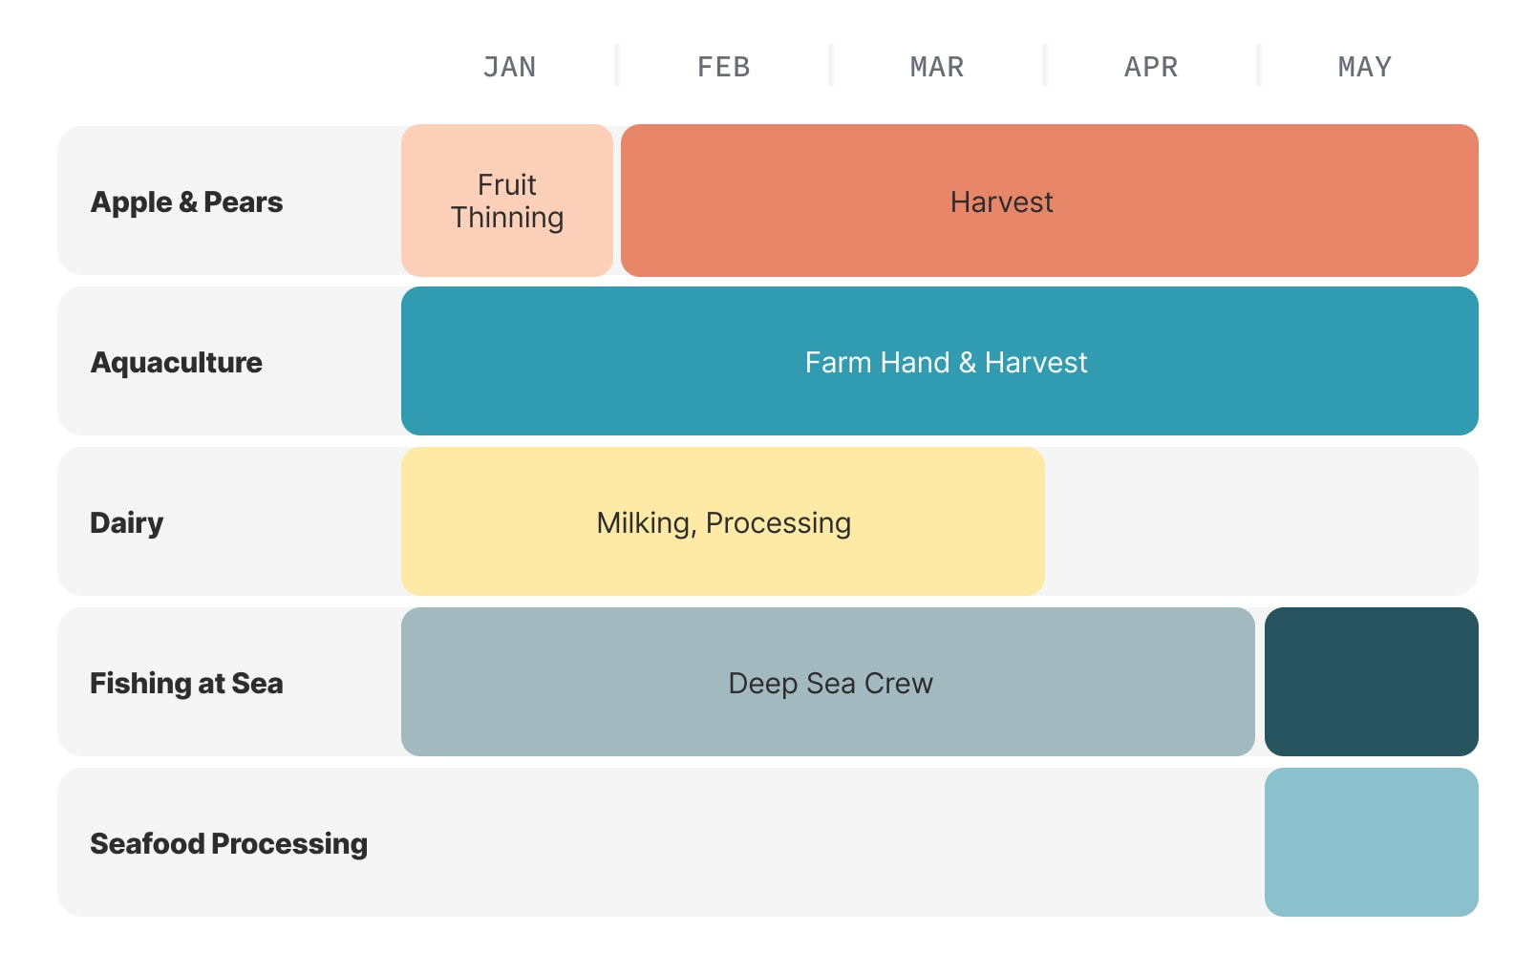
Task: Select the Fruit Thinning block
Action: coord(507,201)
